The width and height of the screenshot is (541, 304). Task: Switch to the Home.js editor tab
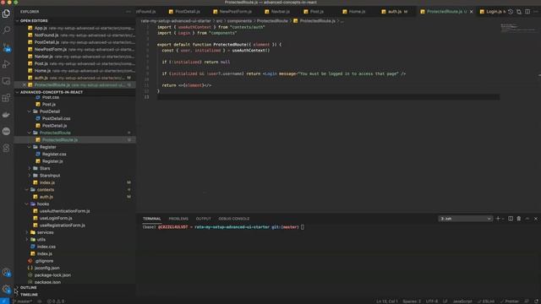[357, 12]
